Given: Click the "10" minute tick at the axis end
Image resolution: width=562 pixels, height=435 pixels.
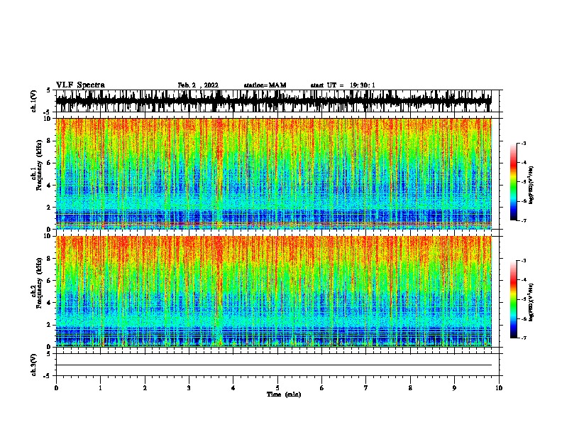Looking at the screenshot, I should (x=499, y=388).
